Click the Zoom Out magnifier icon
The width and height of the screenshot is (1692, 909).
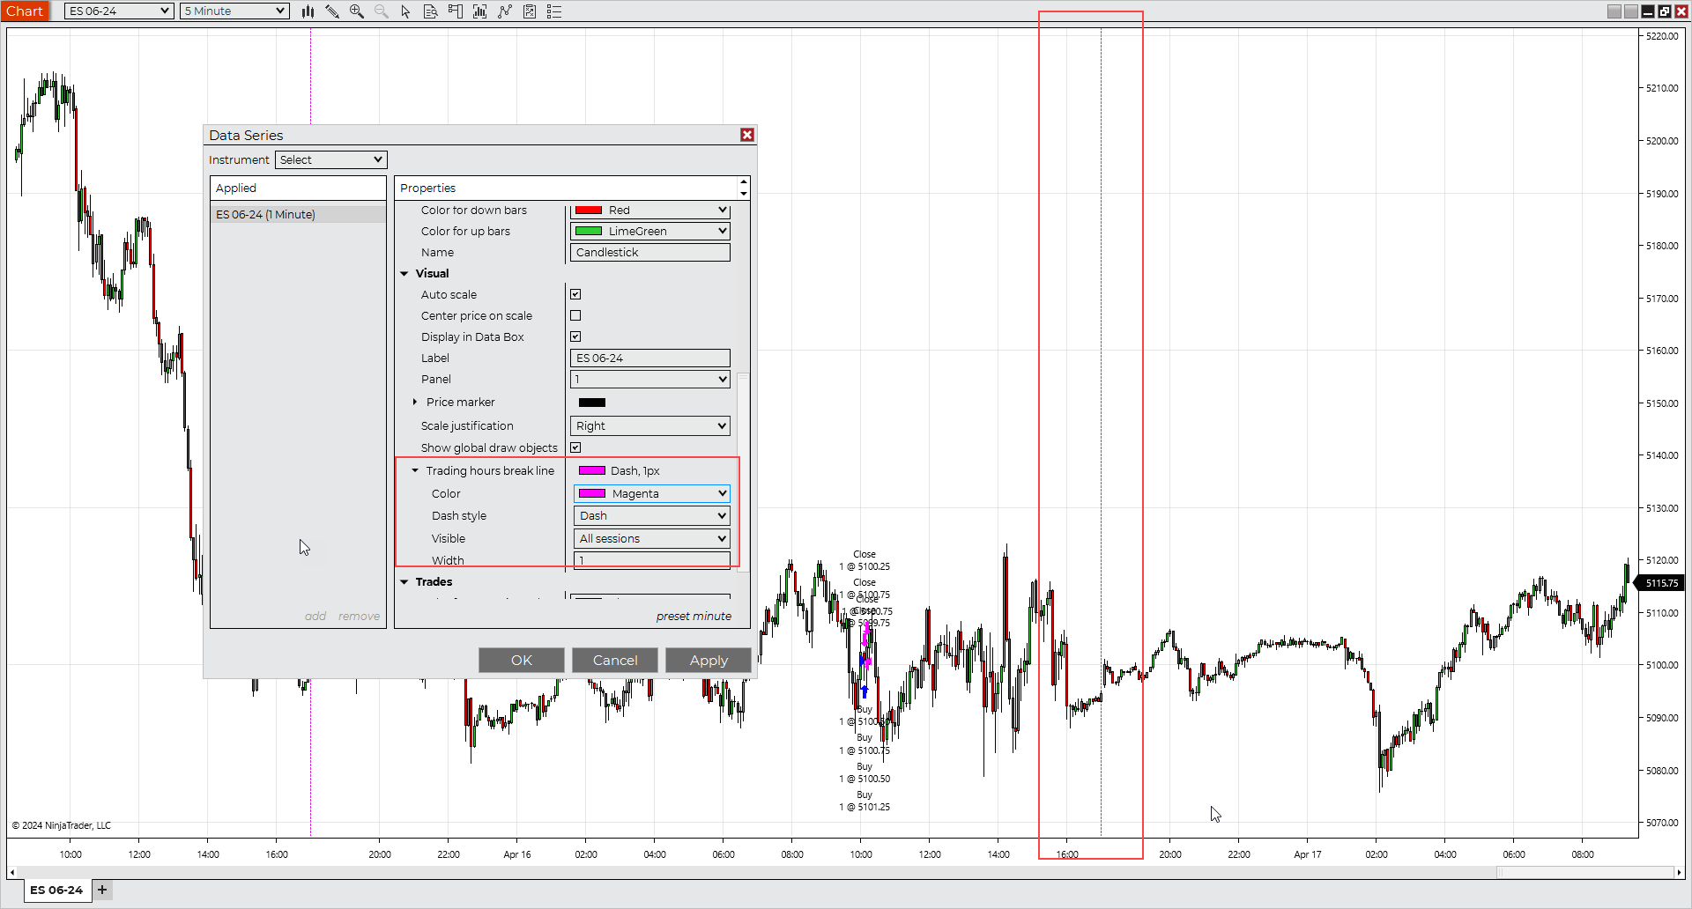[x=382, y=11]
